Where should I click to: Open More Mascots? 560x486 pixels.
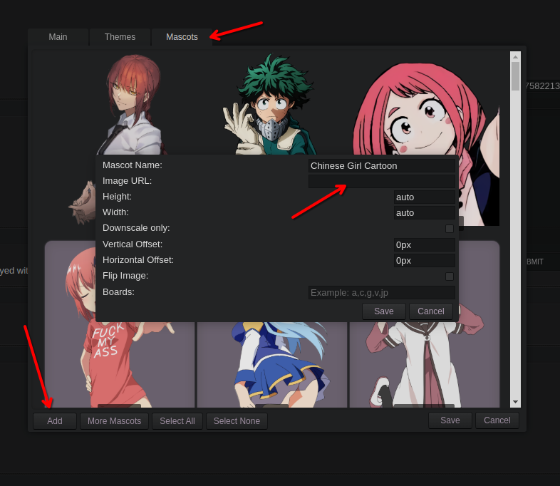114,421
